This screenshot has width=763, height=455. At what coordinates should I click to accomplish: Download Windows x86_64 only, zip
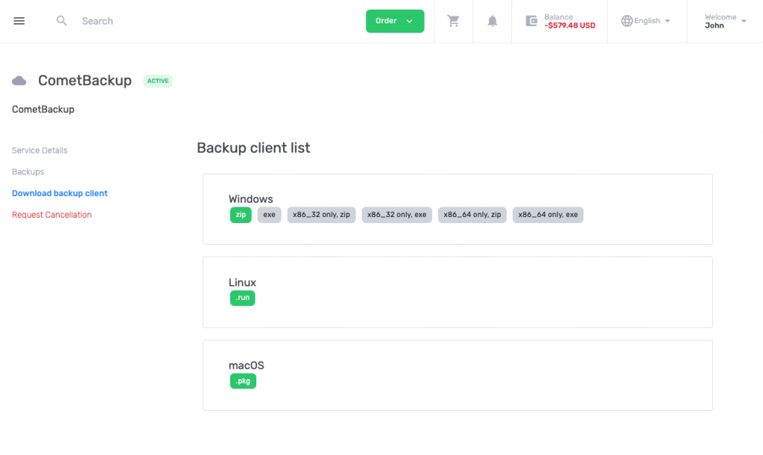[x=472, y=215]
